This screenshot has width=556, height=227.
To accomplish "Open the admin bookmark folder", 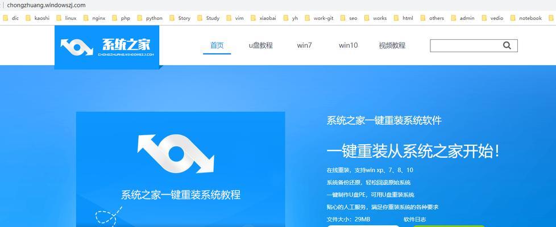I will coord(463,18).
